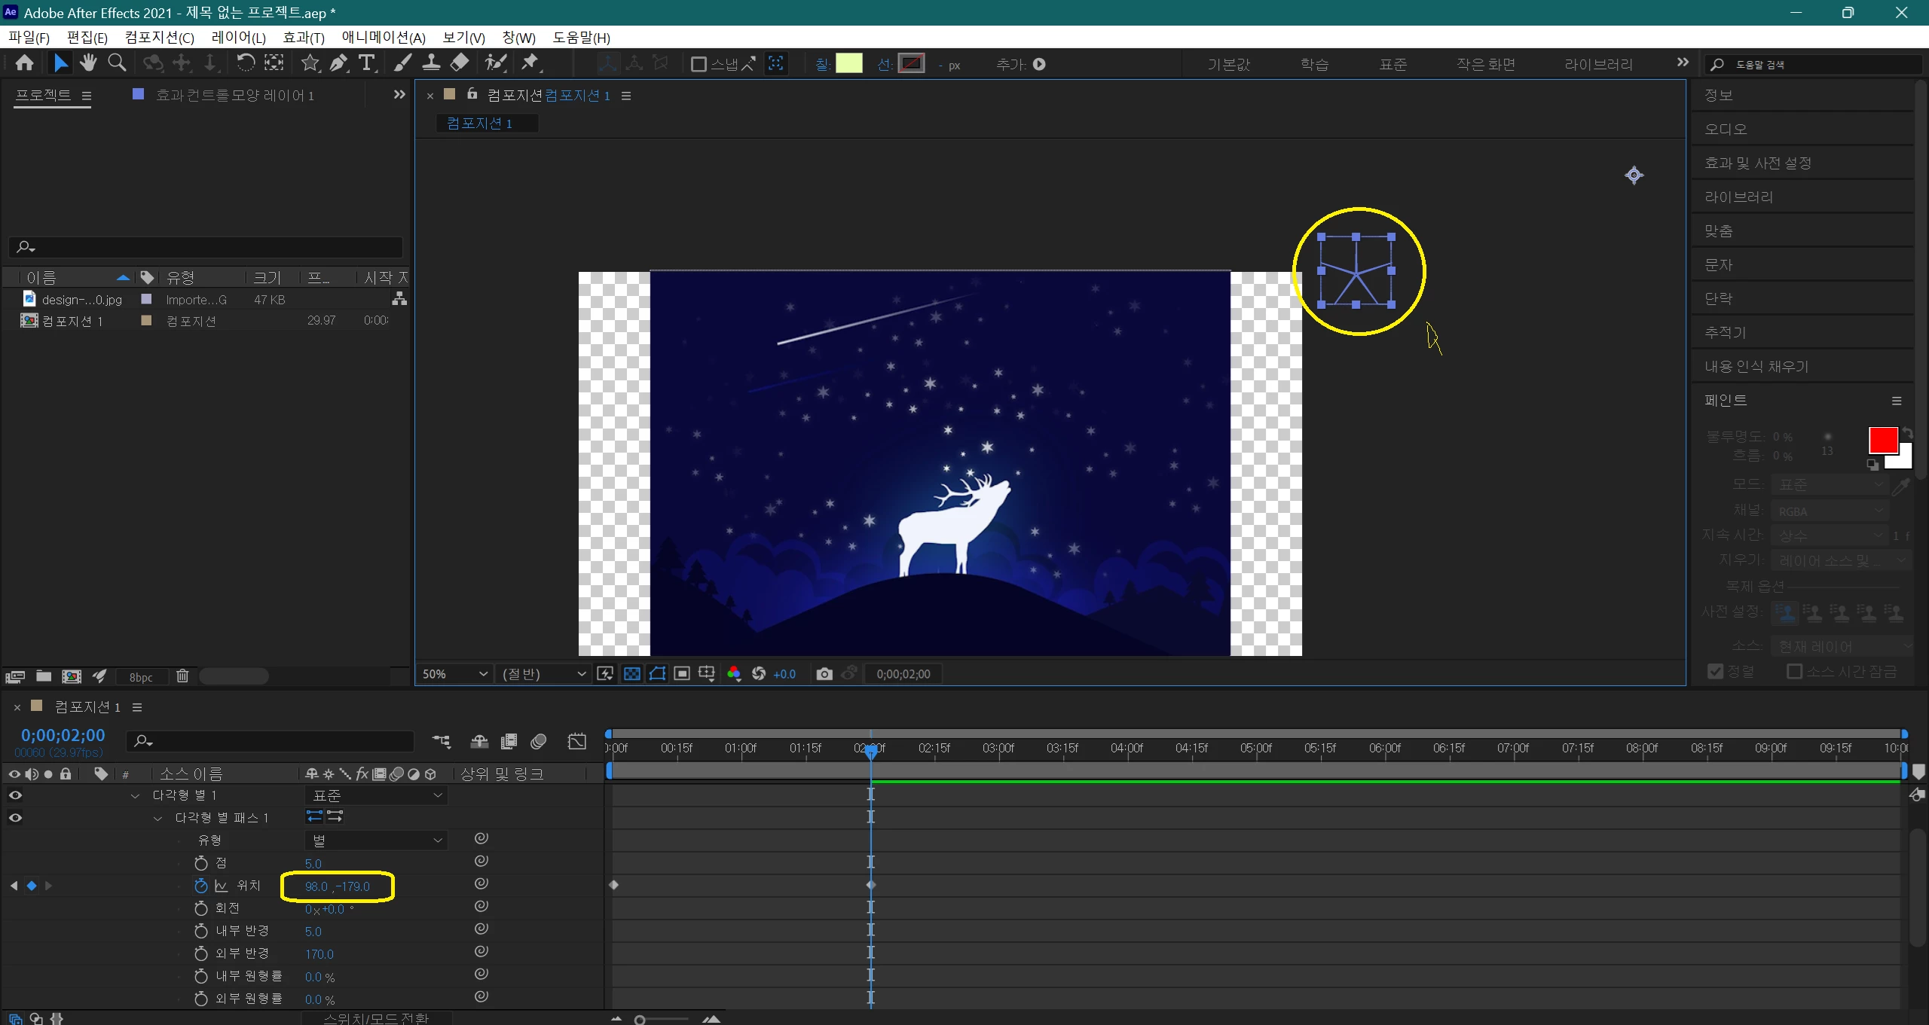Select the Pen tool in toolbar

tap(338, 63)
